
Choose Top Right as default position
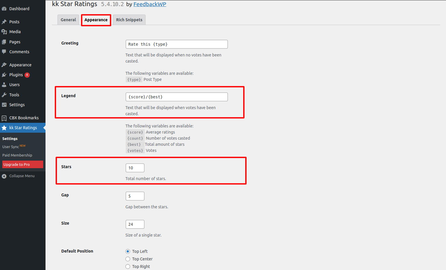[128, 267]
